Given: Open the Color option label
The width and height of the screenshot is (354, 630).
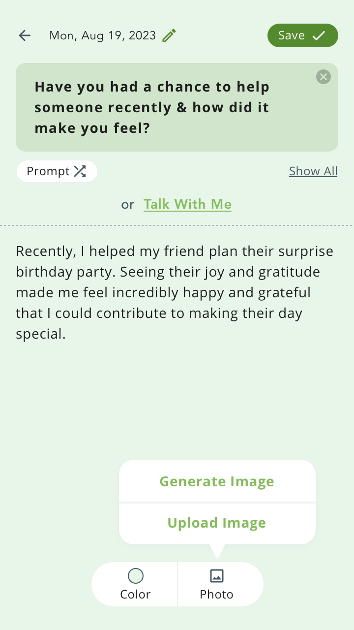Looking at the screenshot, I should pos(135,595).
